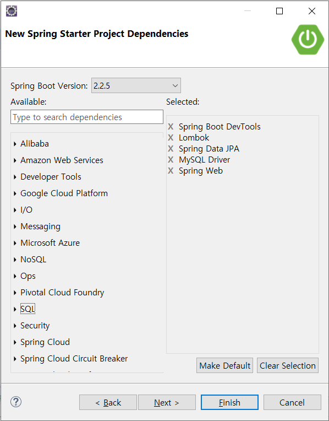This screenshot has height=421, width=329.
Task: Select the Spring Cloud Circuit Breaker label
Action: 74,359
